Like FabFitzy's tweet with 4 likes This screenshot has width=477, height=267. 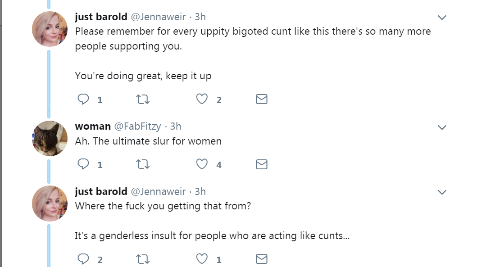[202, 164]
